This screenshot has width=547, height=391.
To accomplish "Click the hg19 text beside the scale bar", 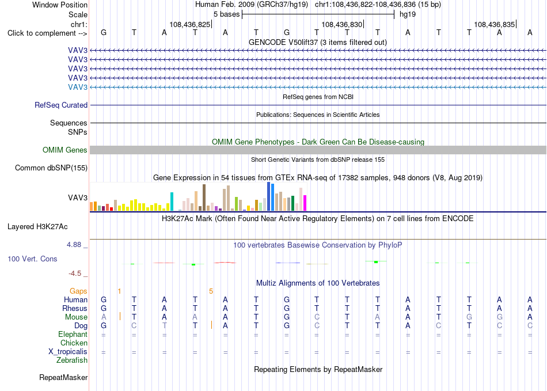I will (x=408, y=14).
